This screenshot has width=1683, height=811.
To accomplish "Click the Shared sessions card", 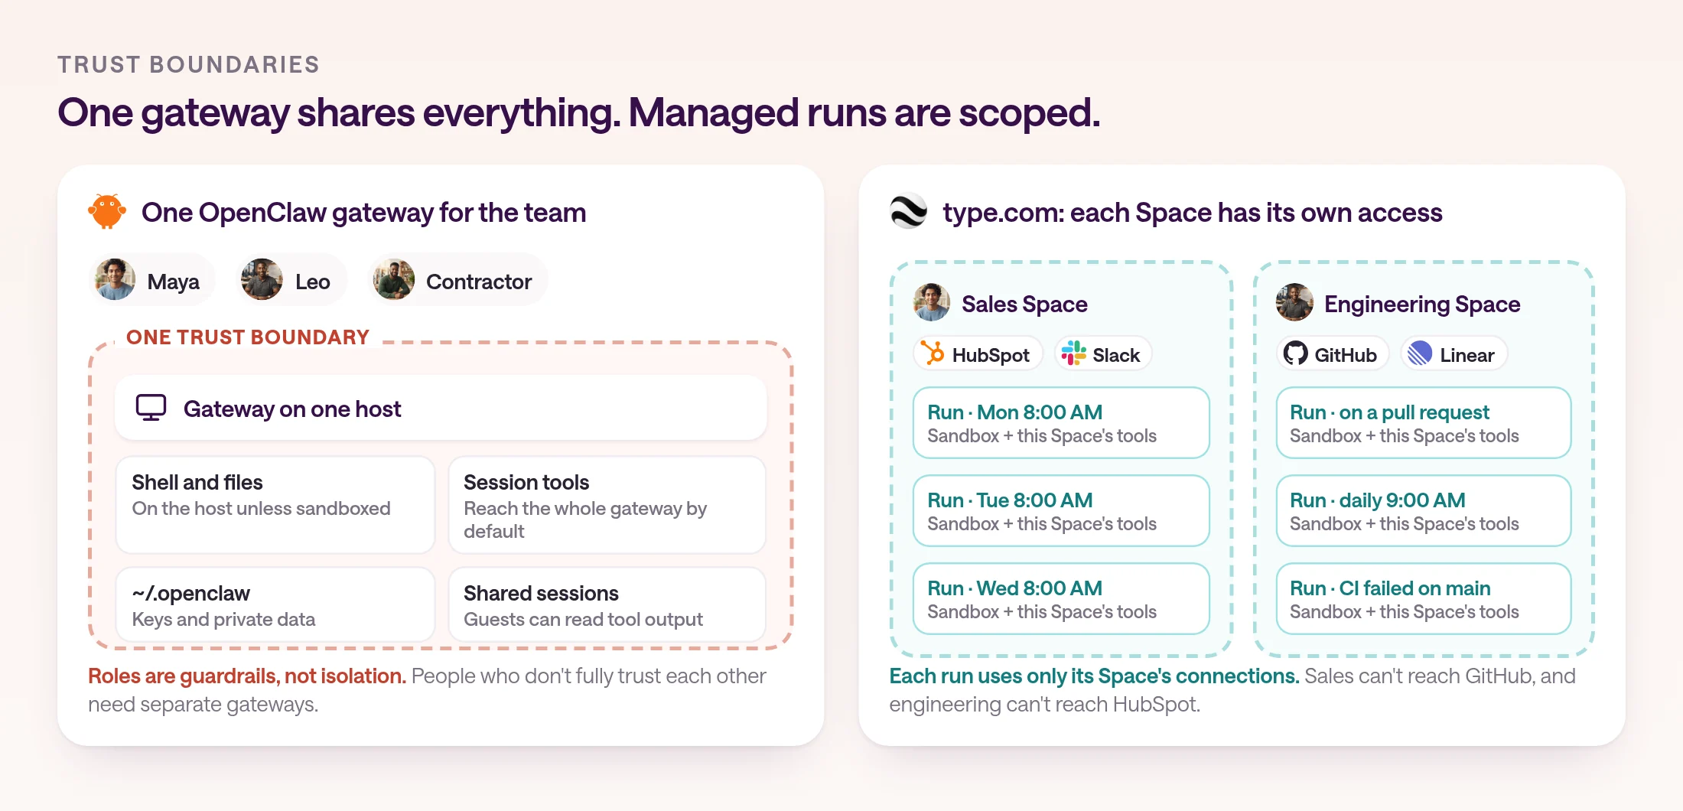I will pos(607,604).
